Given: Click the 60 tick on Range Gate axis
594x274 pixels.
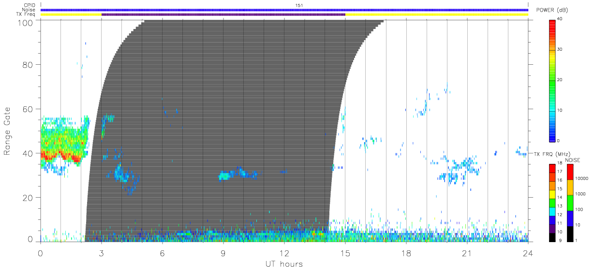Looking at the screenshot, I should click(28, 109).
